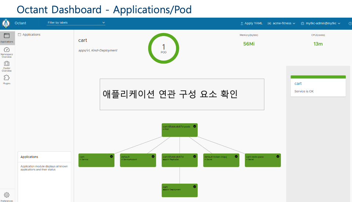Open the acme-fitness namespace dropdown
Screen dimensions: 352x202
coord(281,24)
